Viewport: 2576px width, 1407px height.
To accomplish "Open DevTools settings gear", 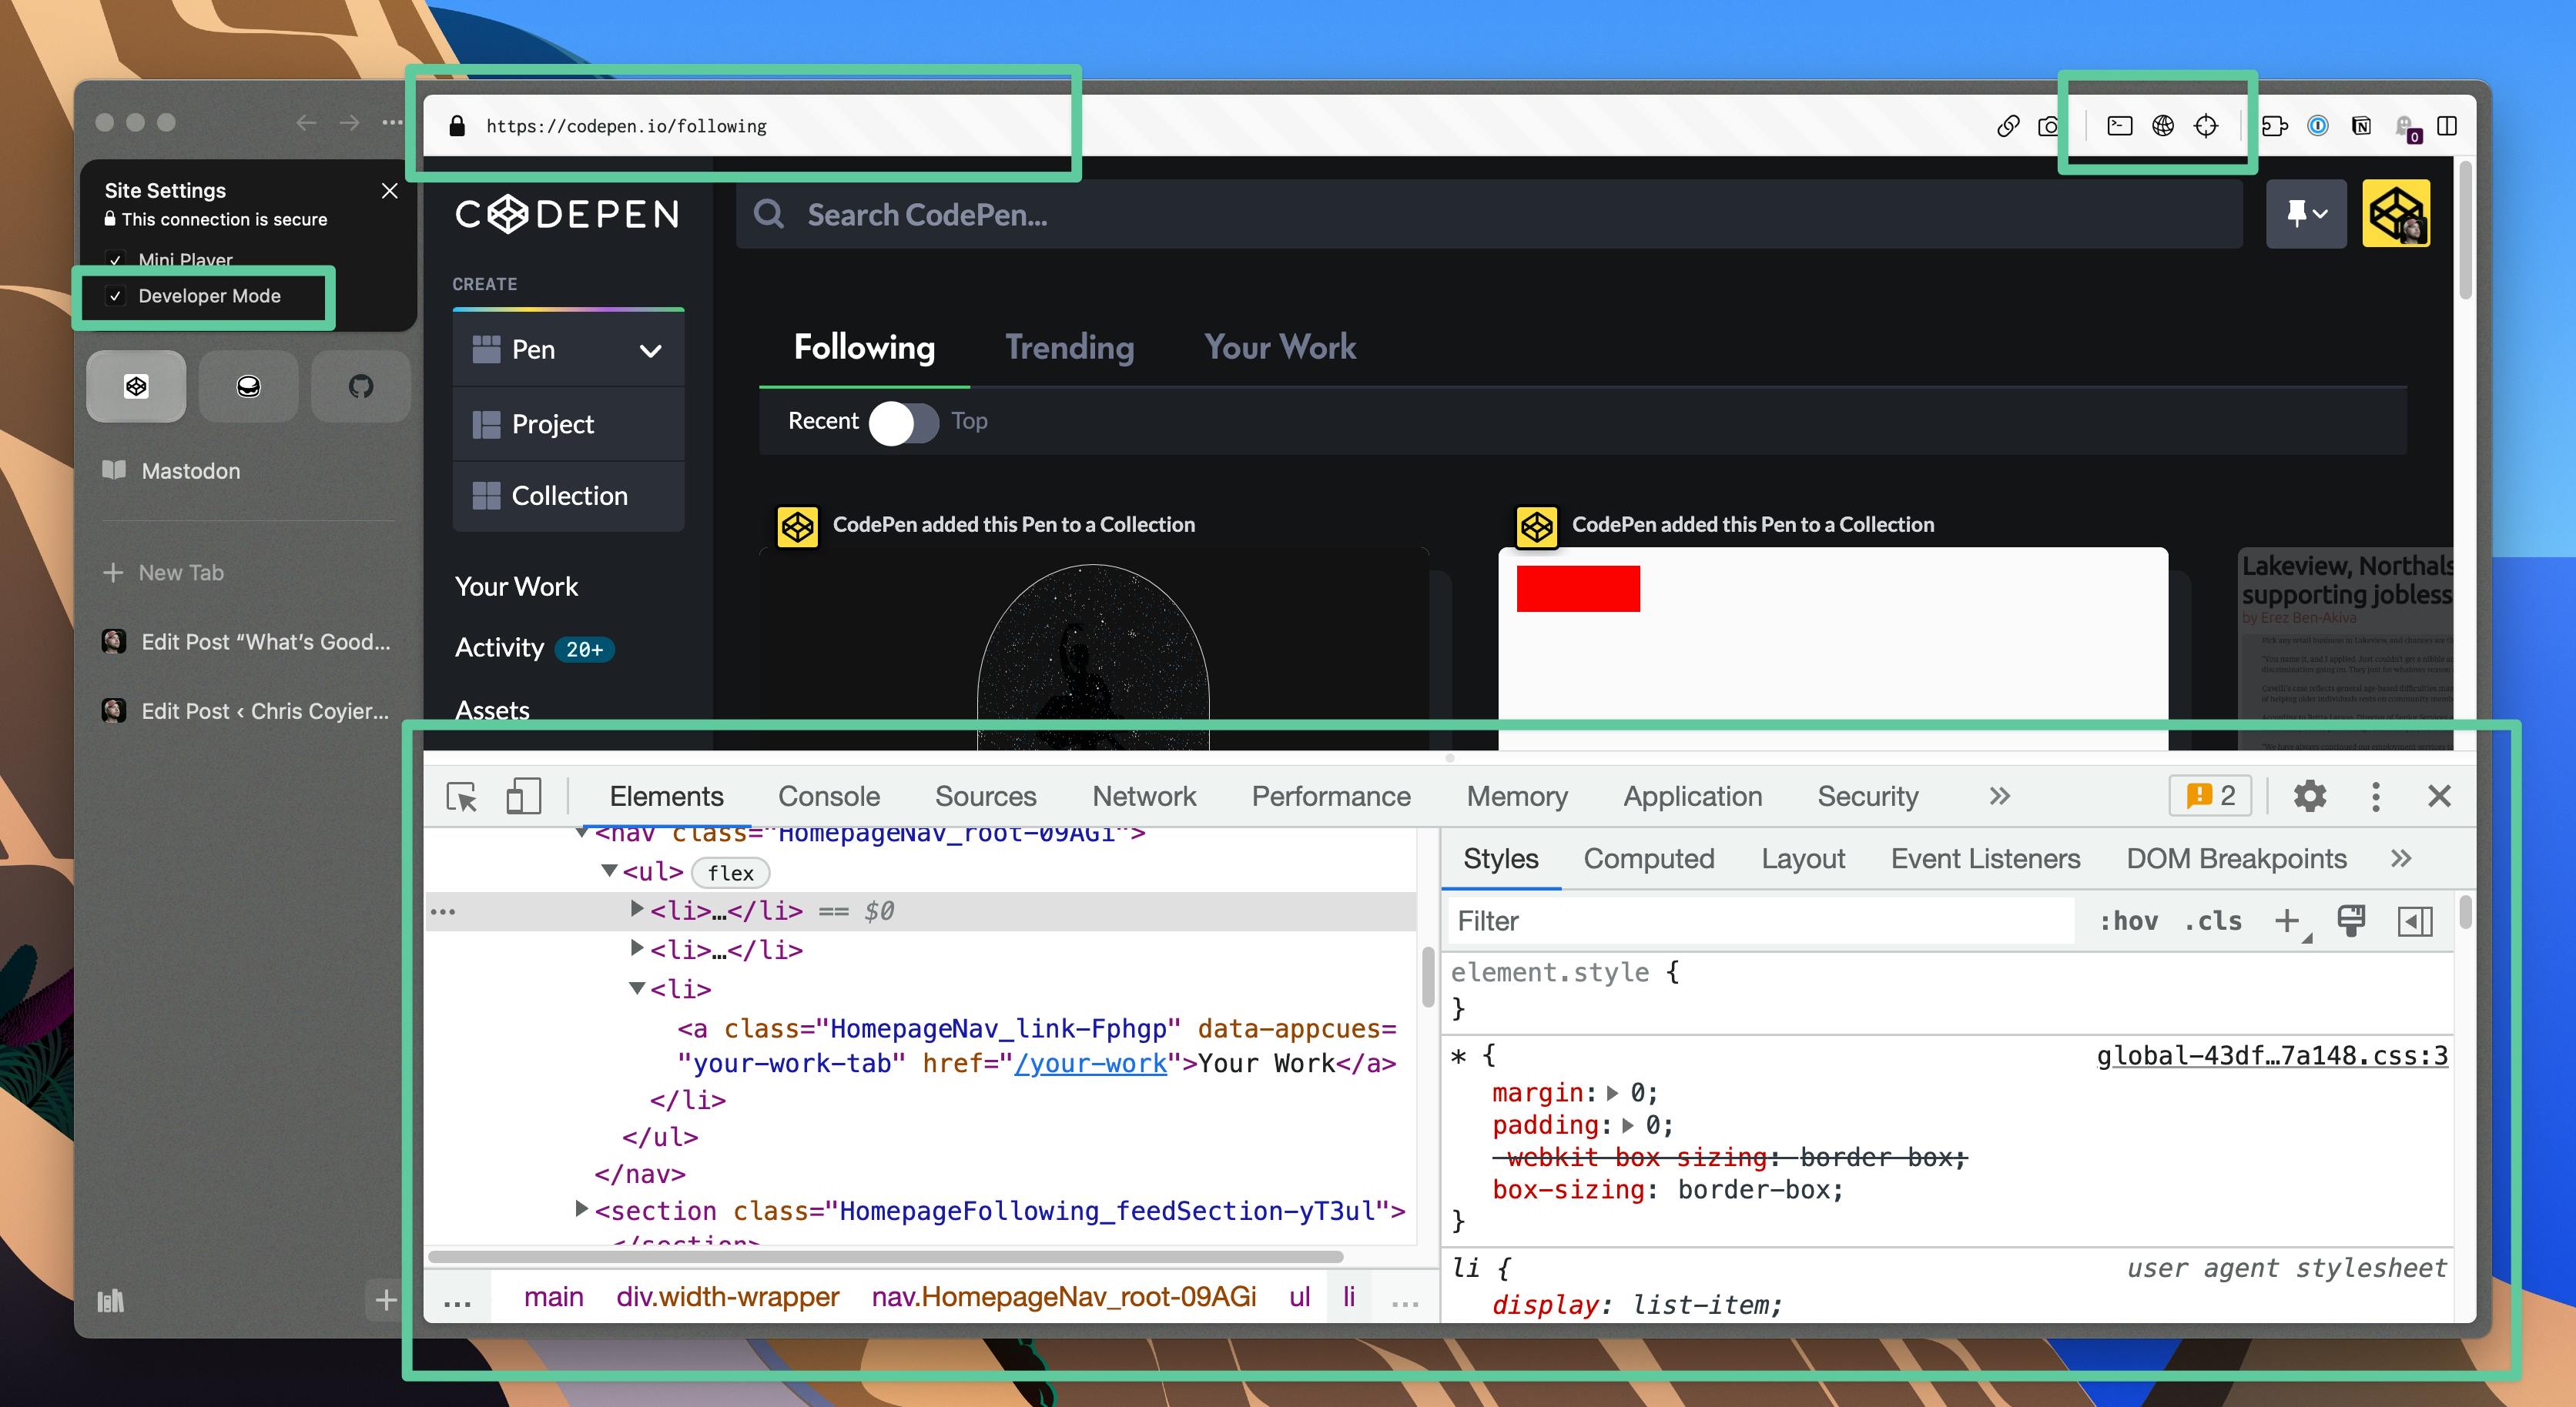I will click(2309, 797).
